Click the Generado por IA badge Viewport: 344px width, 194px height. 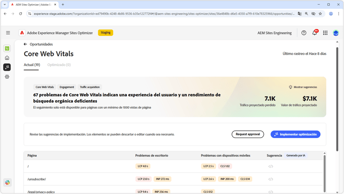[x=296, y=155]
